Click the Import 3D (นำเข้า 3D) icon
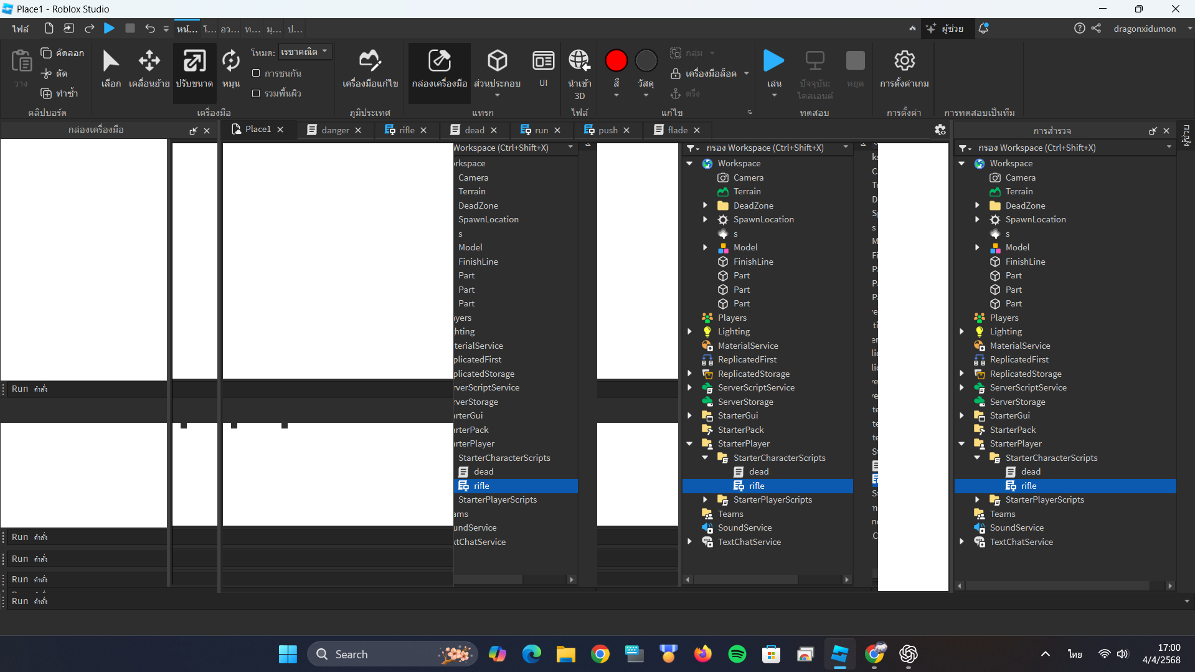This screenshot has width=1195, height=672. pyautogui.click(x=579, y=61)
